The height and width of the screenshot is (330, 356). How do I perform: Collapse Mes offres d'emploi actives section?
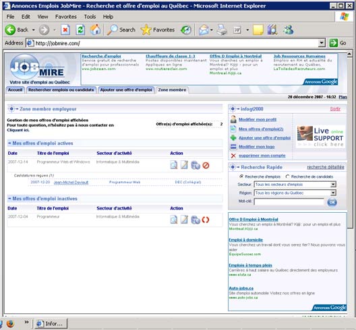point(9,143)
